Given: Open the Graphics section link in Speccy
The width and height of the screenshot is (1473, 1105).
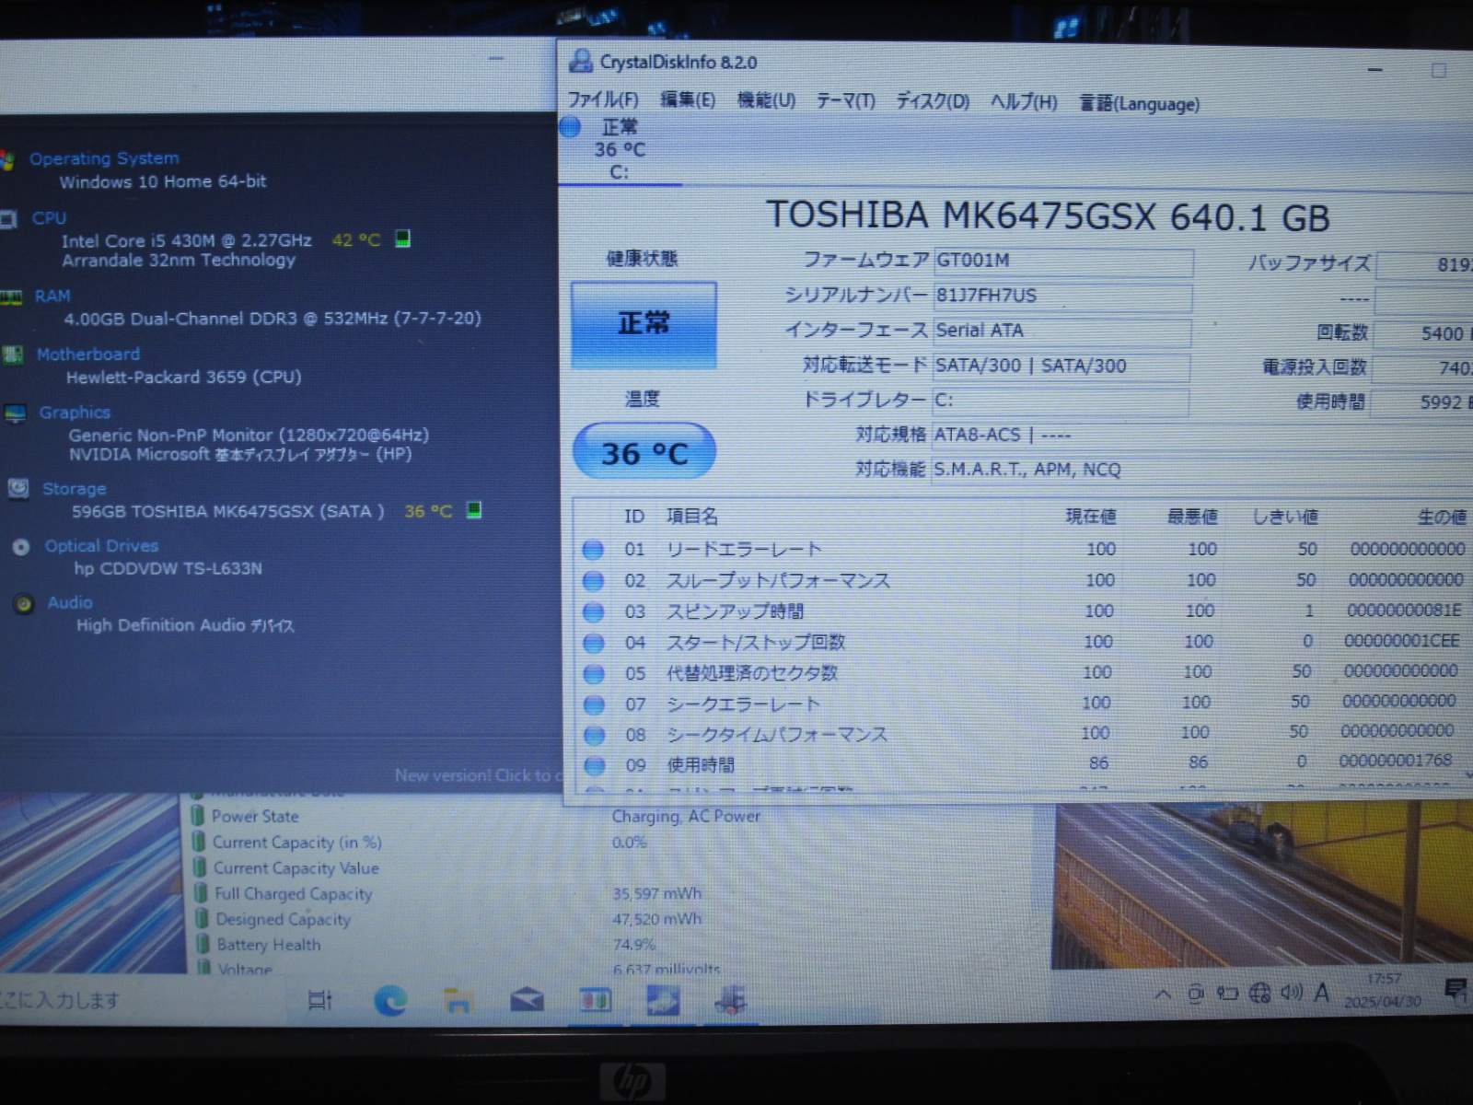Looking at the screenshot, I should (75, 413).
